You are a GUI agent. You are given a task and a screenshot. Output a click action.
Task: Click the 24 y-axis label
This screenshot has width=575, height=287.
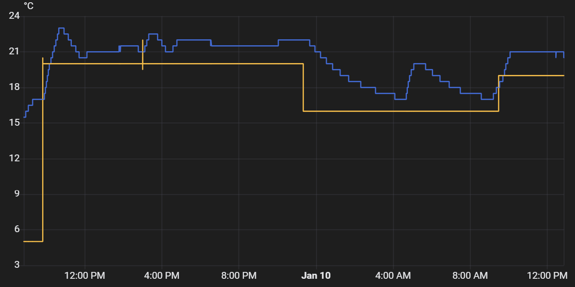point(14,16)
